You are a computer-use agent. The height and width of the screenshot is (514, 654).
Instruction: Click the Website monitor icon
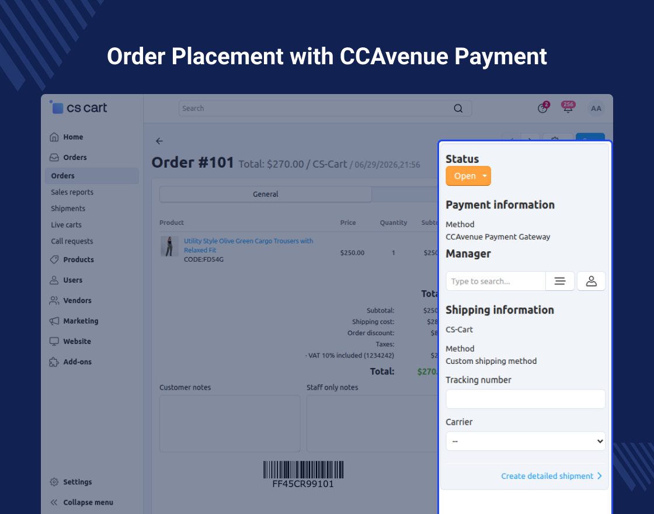tap(54, 341)
